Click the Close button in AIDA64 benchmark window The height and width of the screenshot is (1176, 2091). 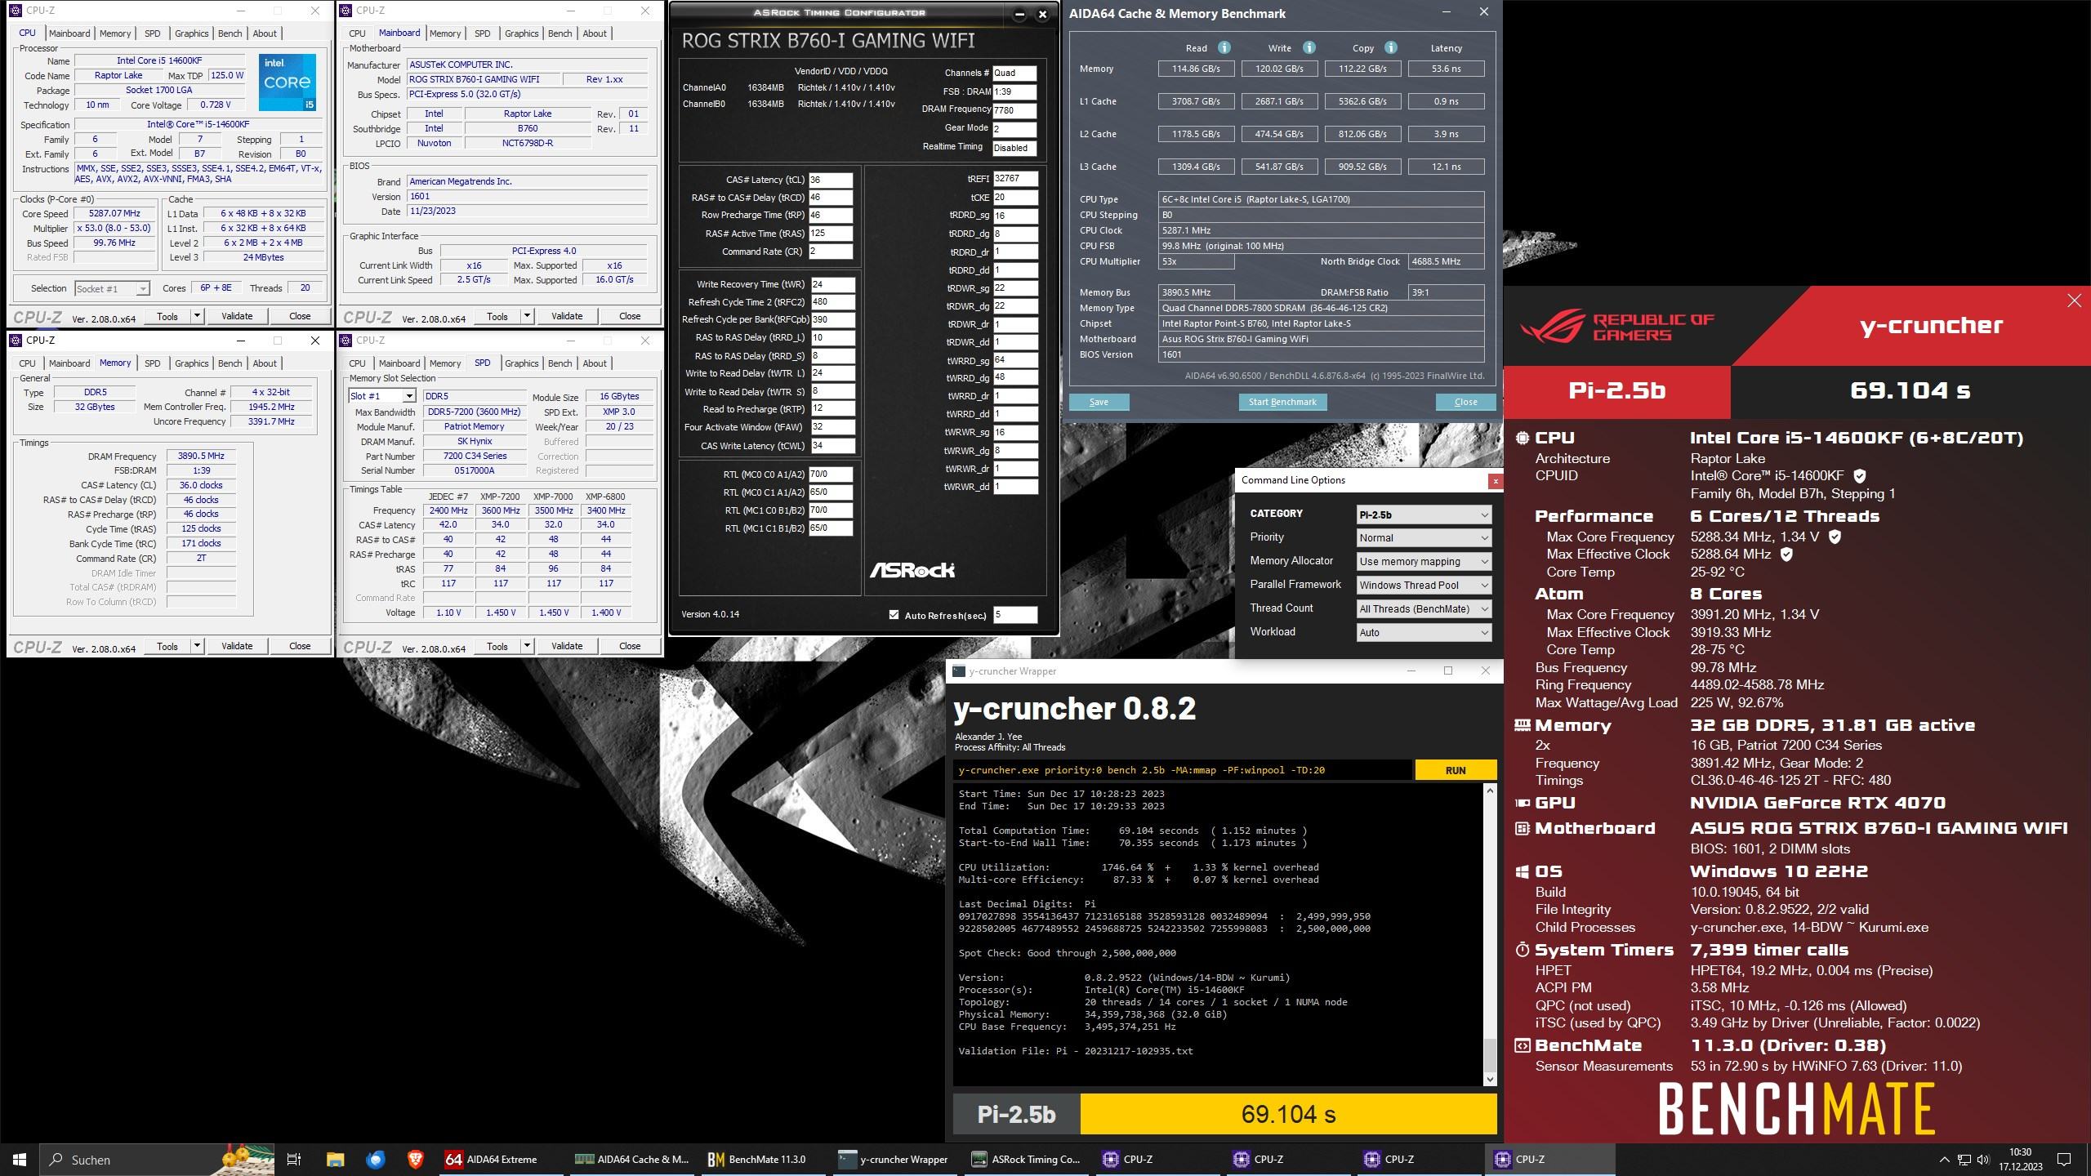[1465, 402]
